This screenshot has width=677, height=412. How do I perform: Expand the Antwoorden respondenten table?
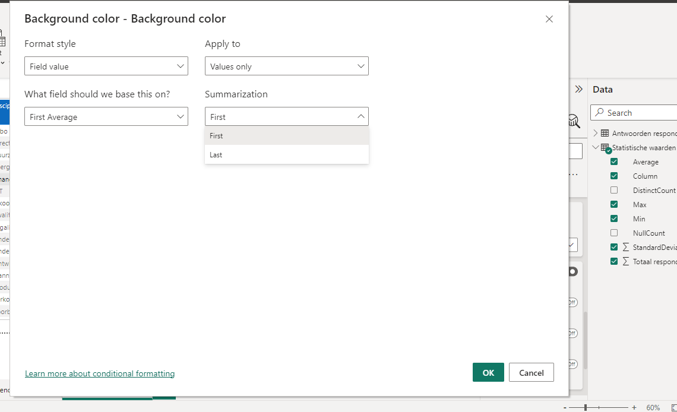tap(596, 133)
